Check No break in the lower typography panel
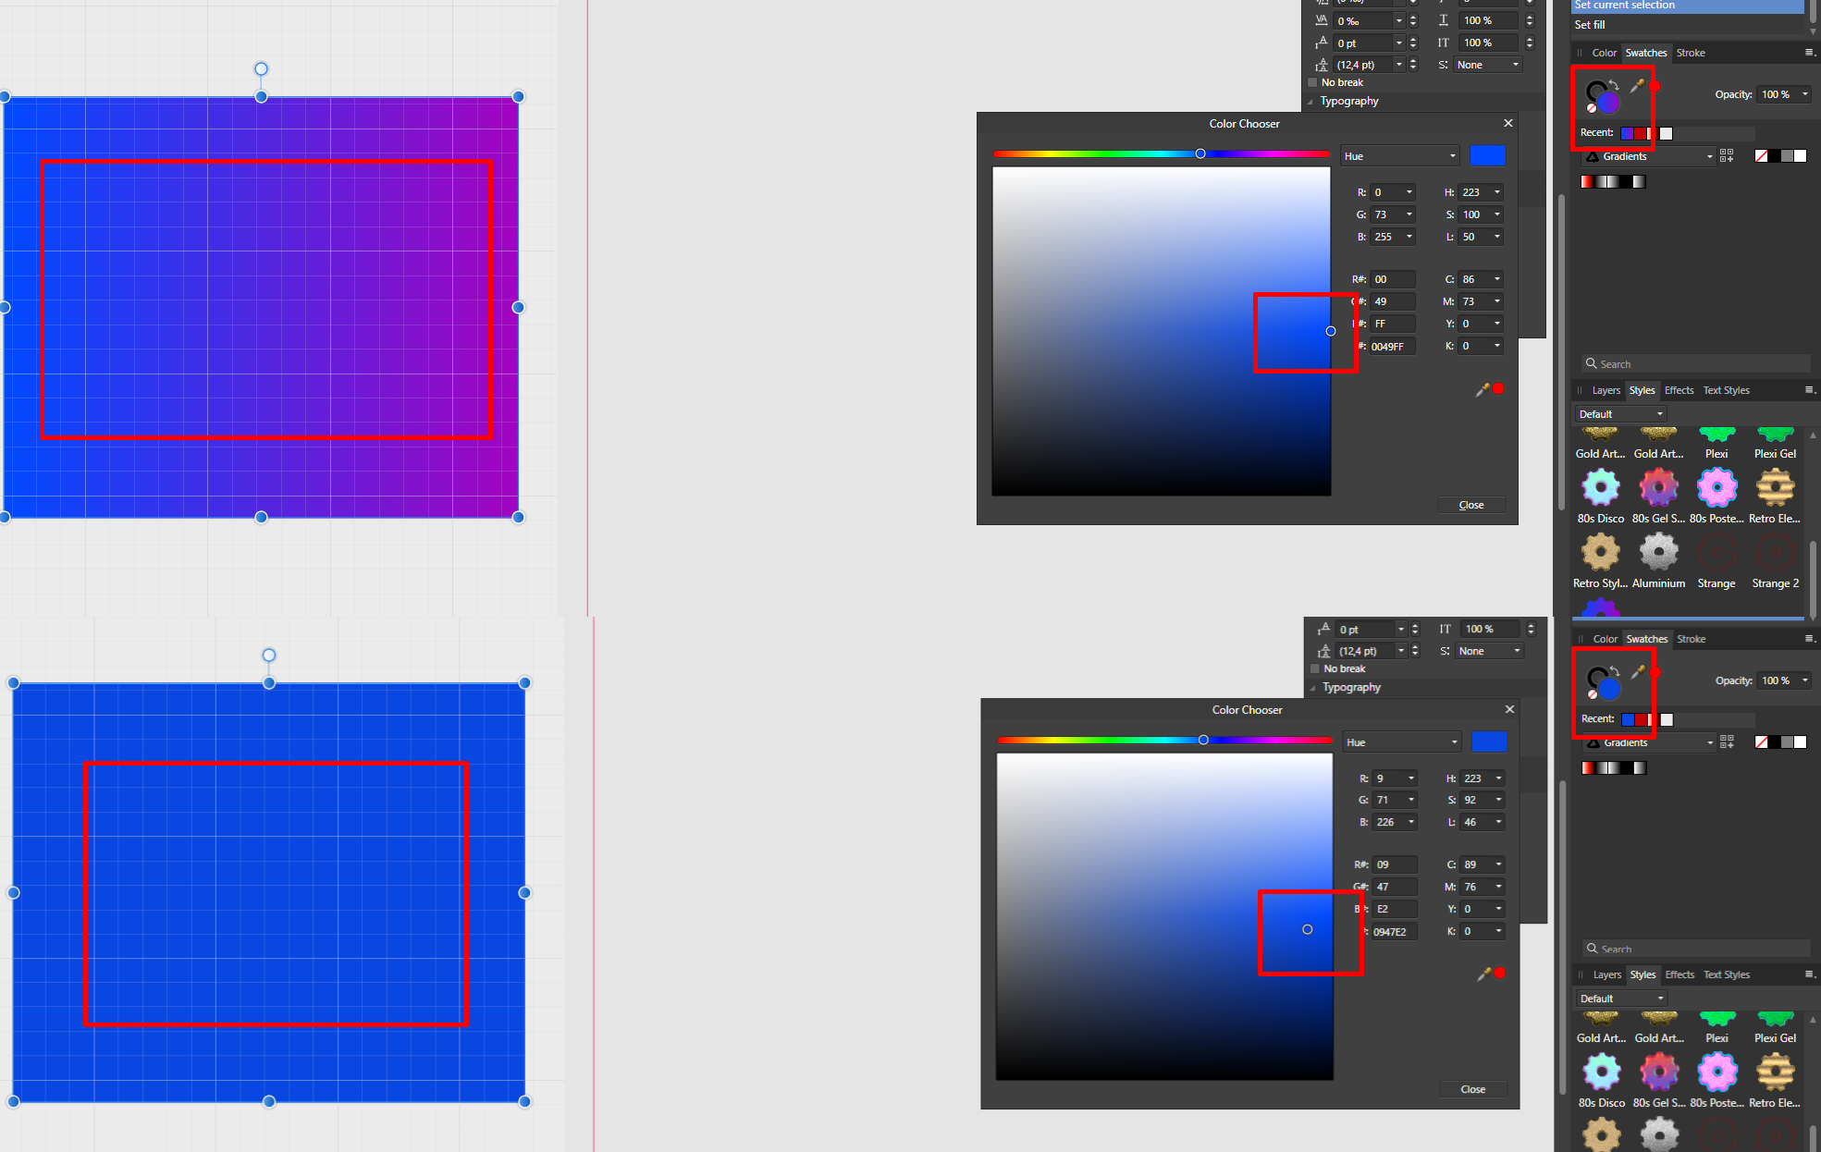 pos(1314,668)
